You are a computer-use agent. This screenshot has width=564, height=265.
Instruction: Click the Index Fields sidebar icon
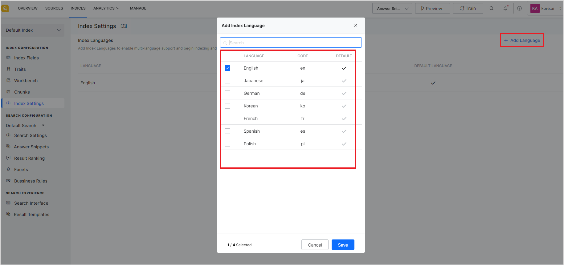coord(8,58)
